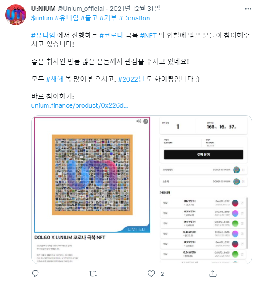Click the #2022년 hashtag
Image resolution: width=258 pixels, height=282 pixels.
point(131,79)
